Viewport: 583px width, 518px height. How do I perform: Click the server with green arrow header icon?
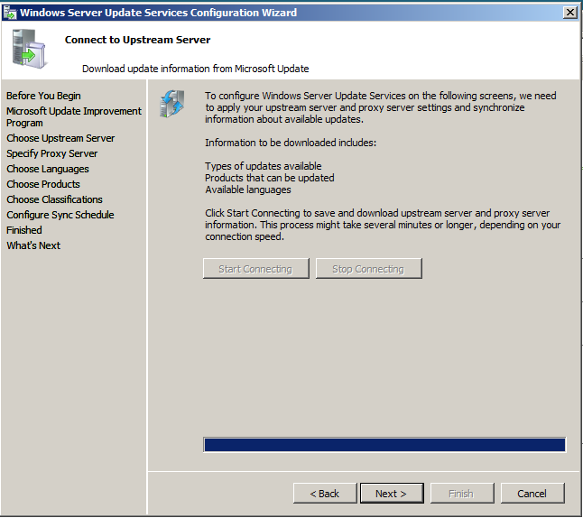(29, 49)
